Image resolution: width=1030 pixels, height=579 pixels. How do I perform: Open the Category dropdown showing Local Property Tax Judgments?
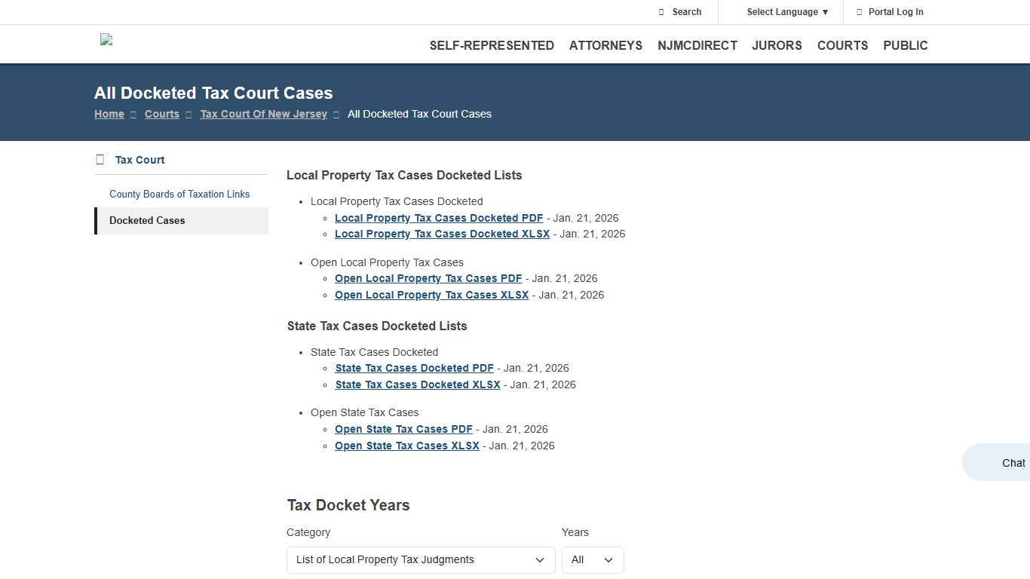(x=420, y=560)
